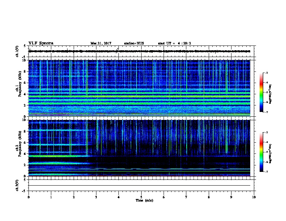Screen dimensions: 286x221
Task: Click the "Time (min)" axis label
Action: tap(144, 200)
